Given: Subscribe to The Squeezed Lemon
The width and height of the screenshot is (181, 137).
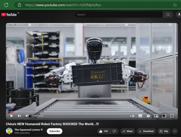Looking at the screenshot, I should click(x=55, y=131).
